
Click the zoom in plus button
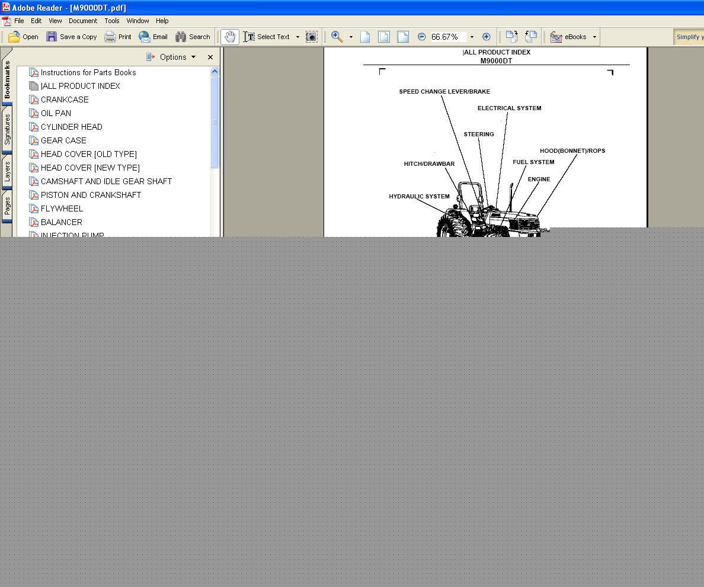coord(487,37)
